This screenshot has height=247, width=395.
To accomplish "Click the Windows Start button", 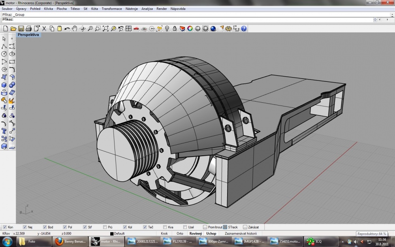I will pos(7,241).
